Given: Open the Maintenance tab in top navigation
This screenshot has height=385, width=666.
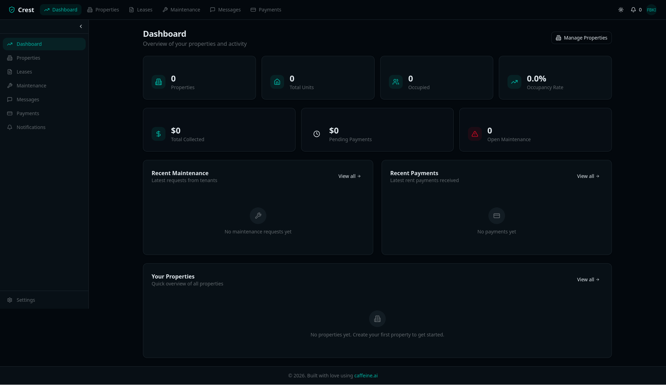Looking at the screenshot, I should (x=181, y=10).
